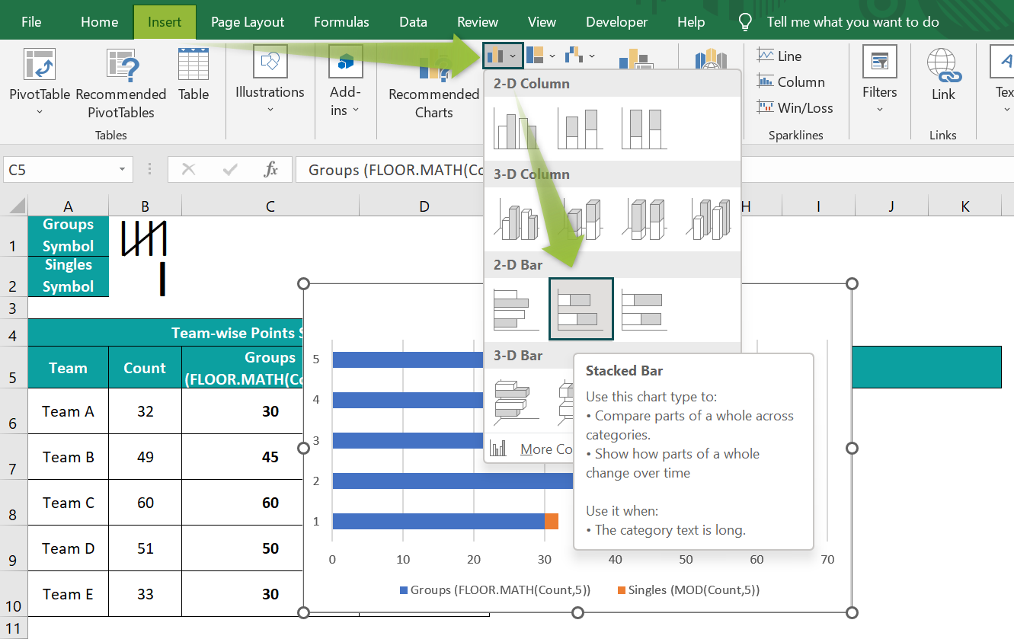Select column K header
Viewport: 1014px width, 639px height.
[964, 206]
